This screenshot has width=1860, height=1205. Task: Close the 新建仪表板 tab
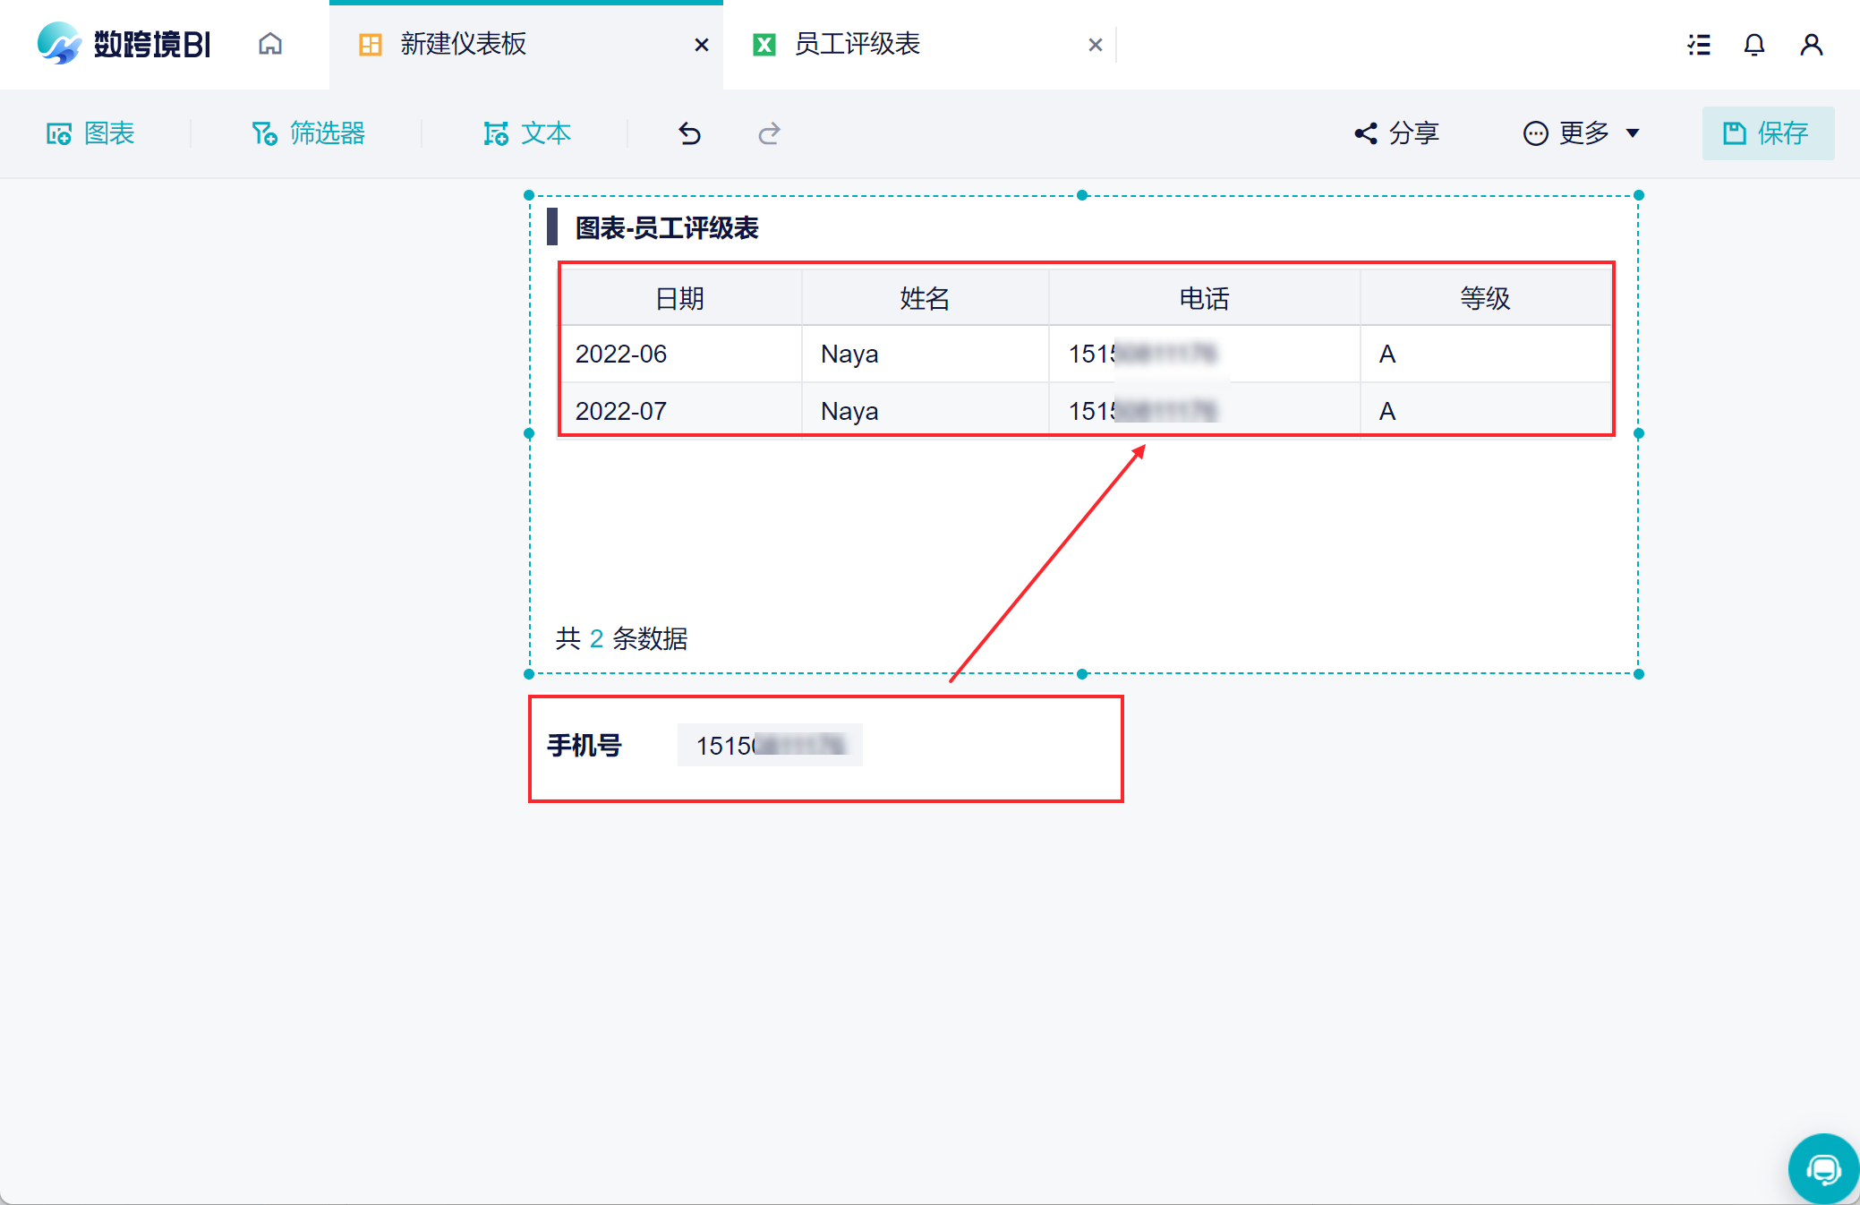(702, 45)
